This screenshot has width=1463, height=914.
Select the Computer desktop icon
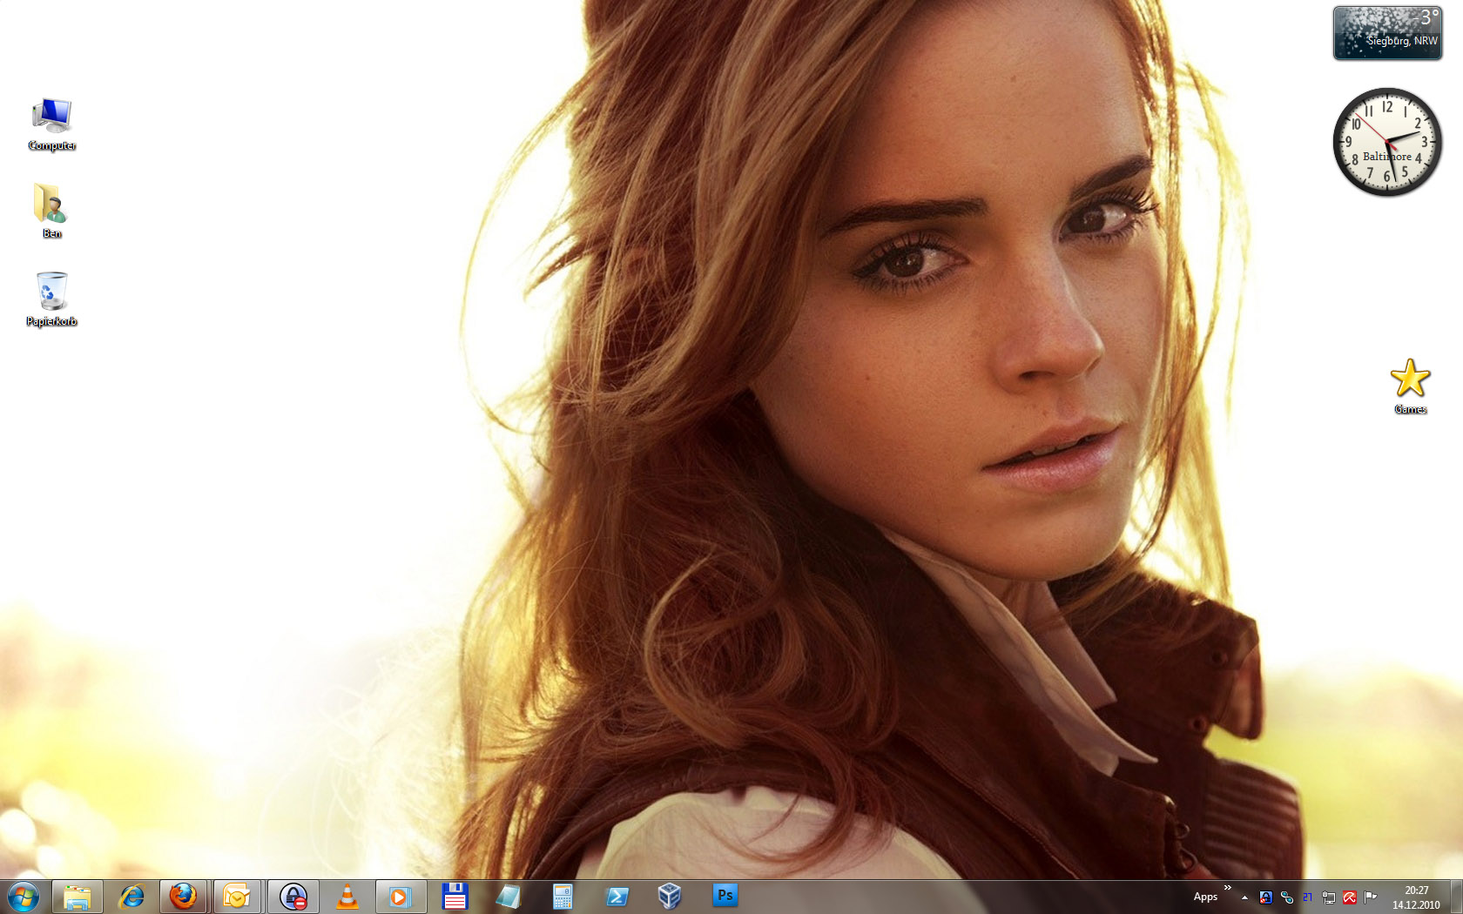pos(52,125)
